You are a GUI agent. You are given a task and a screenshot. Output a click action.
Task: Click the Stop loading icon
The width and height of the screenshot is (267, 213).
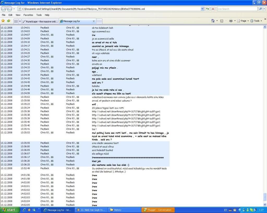pos(213,9)
